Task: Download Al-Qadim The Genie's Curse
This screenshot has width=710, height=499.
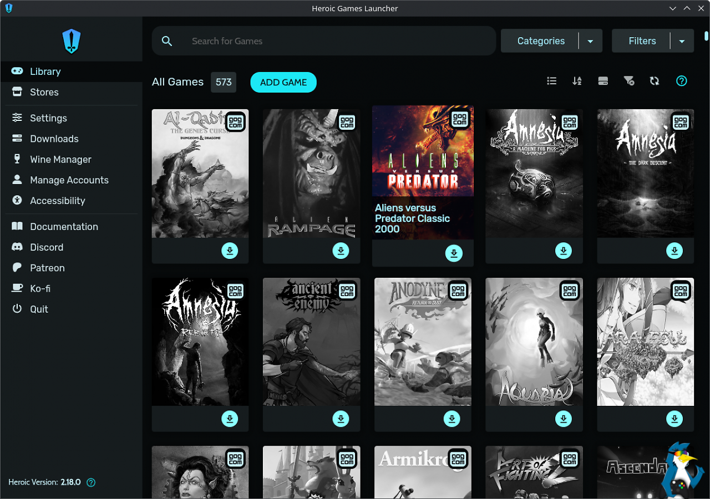Action: 230,251
